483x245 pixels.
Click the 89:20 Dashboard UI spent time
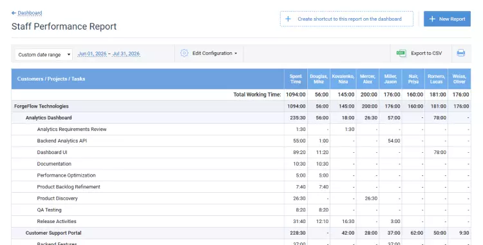pyautogui.click(x=299, y=152)
